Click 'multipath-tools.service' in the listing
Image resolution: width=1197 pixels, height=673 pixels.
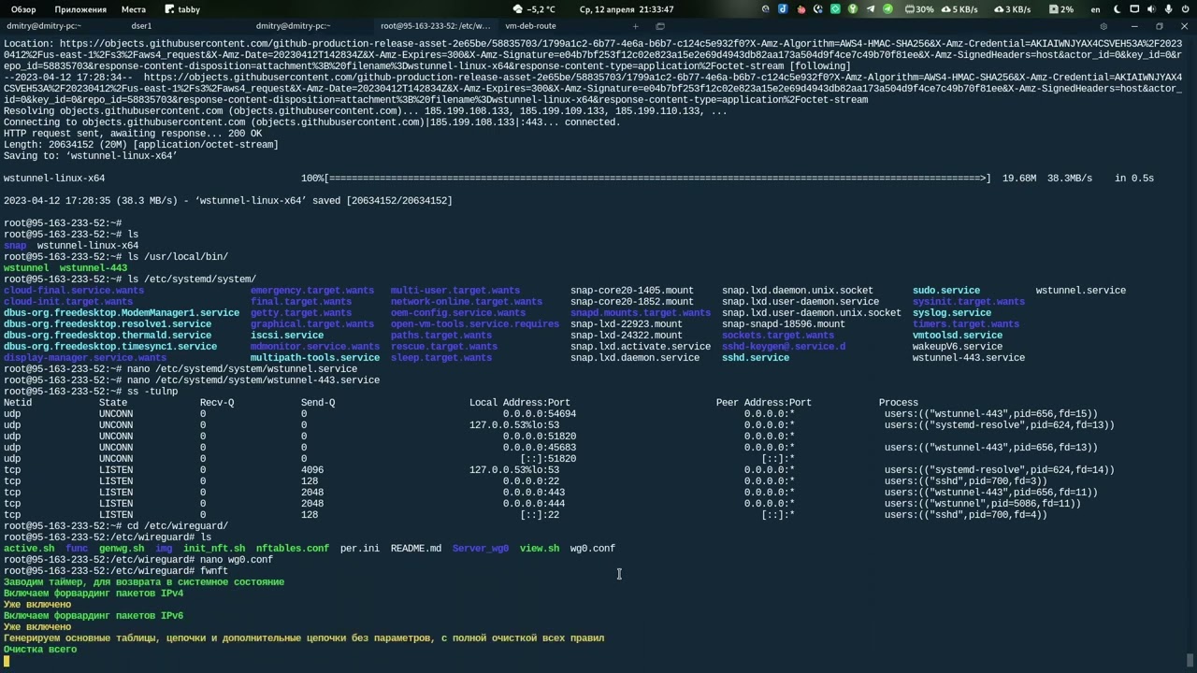[315, 357]
